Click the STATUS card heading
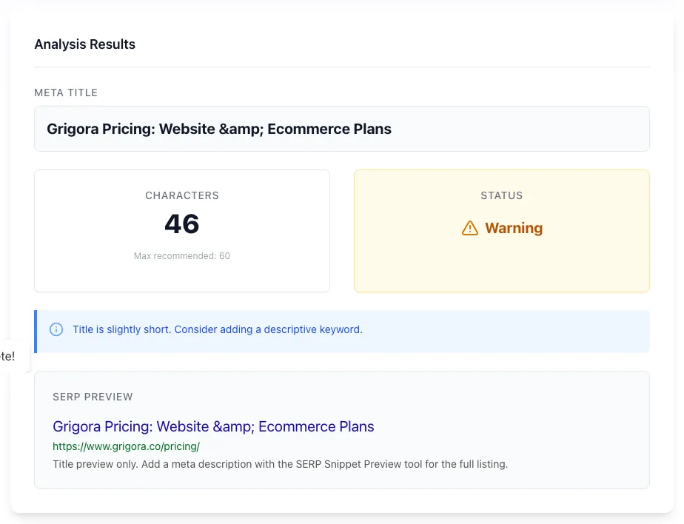 [x=502, y=196]
